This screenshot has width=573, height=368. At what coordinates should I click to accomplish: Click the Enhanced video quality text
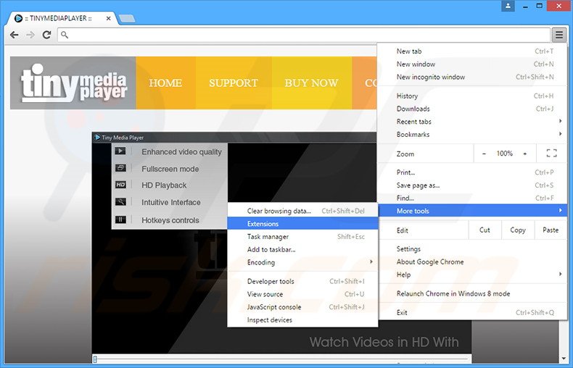[x=181, y=152]
